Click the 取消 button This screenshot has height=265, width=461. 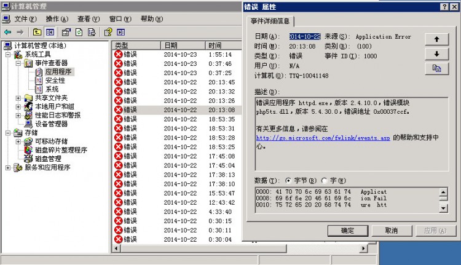[x=392, y=231]
